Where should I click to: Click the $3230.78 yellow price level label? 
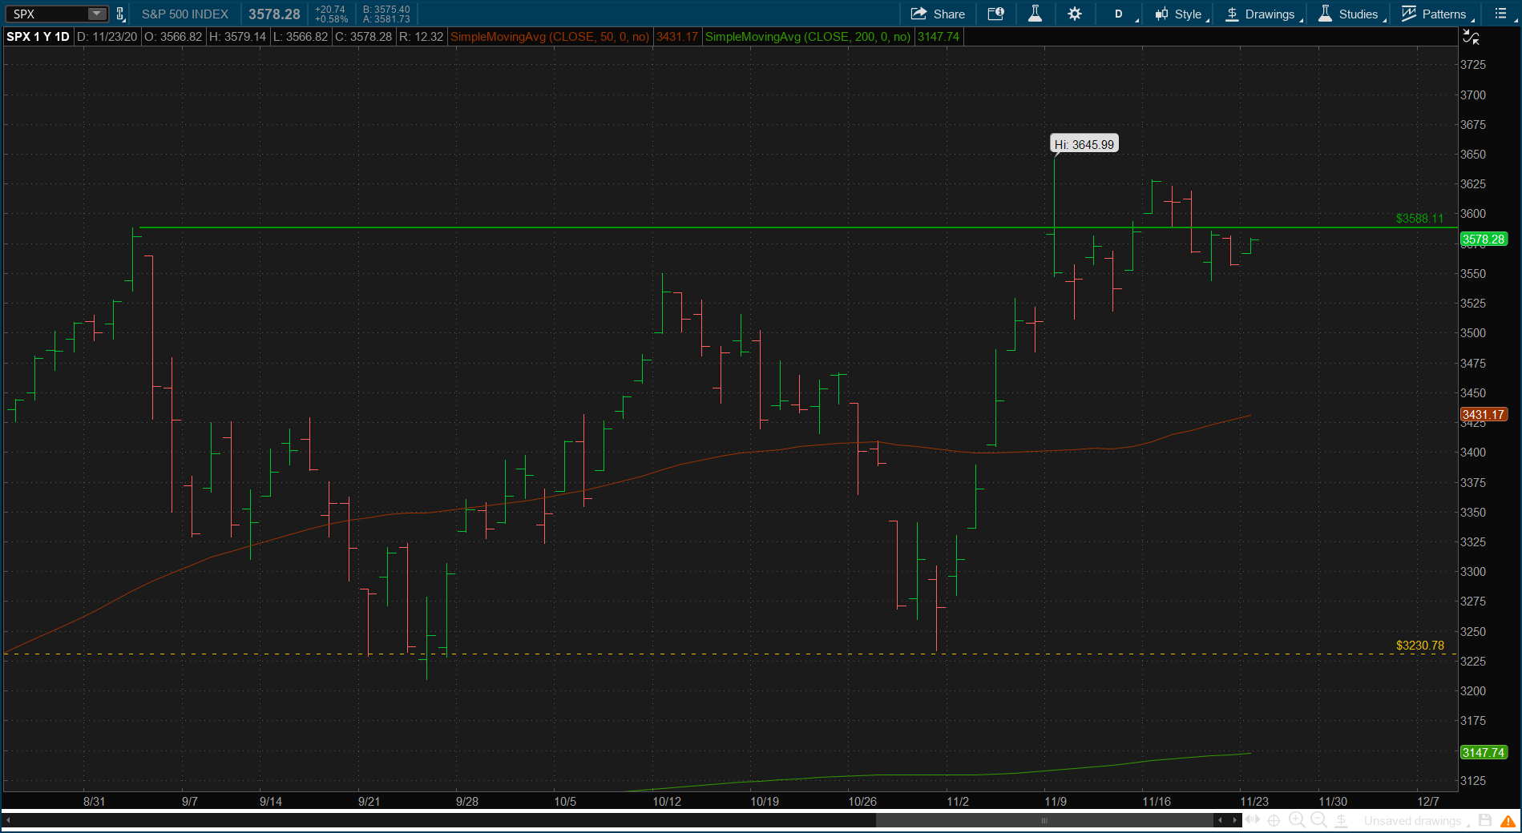click(1419, 645)
